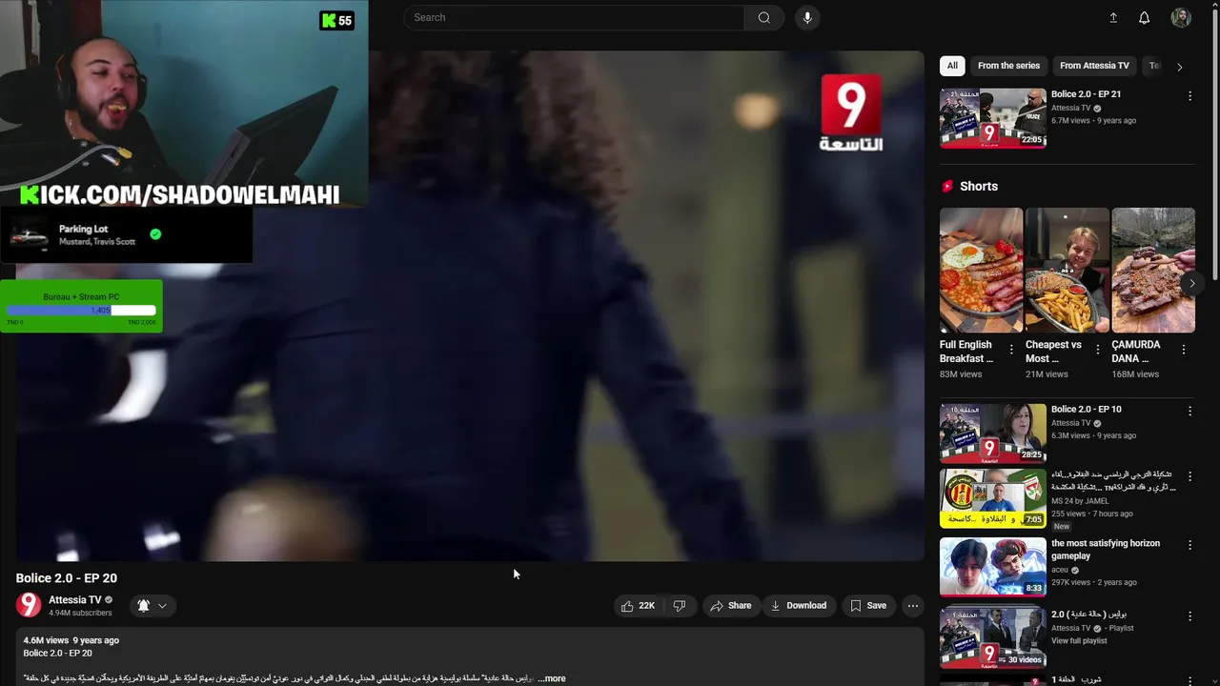Click Attessia TV channel name under video
Image resolution: width=1220 pixels, height=686 pixels.
pyautogui.click(x=75, y=600)
